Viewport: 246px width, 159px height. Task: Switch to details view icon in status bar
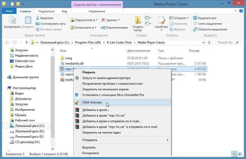pyautogui.click(x=235, y=154)
